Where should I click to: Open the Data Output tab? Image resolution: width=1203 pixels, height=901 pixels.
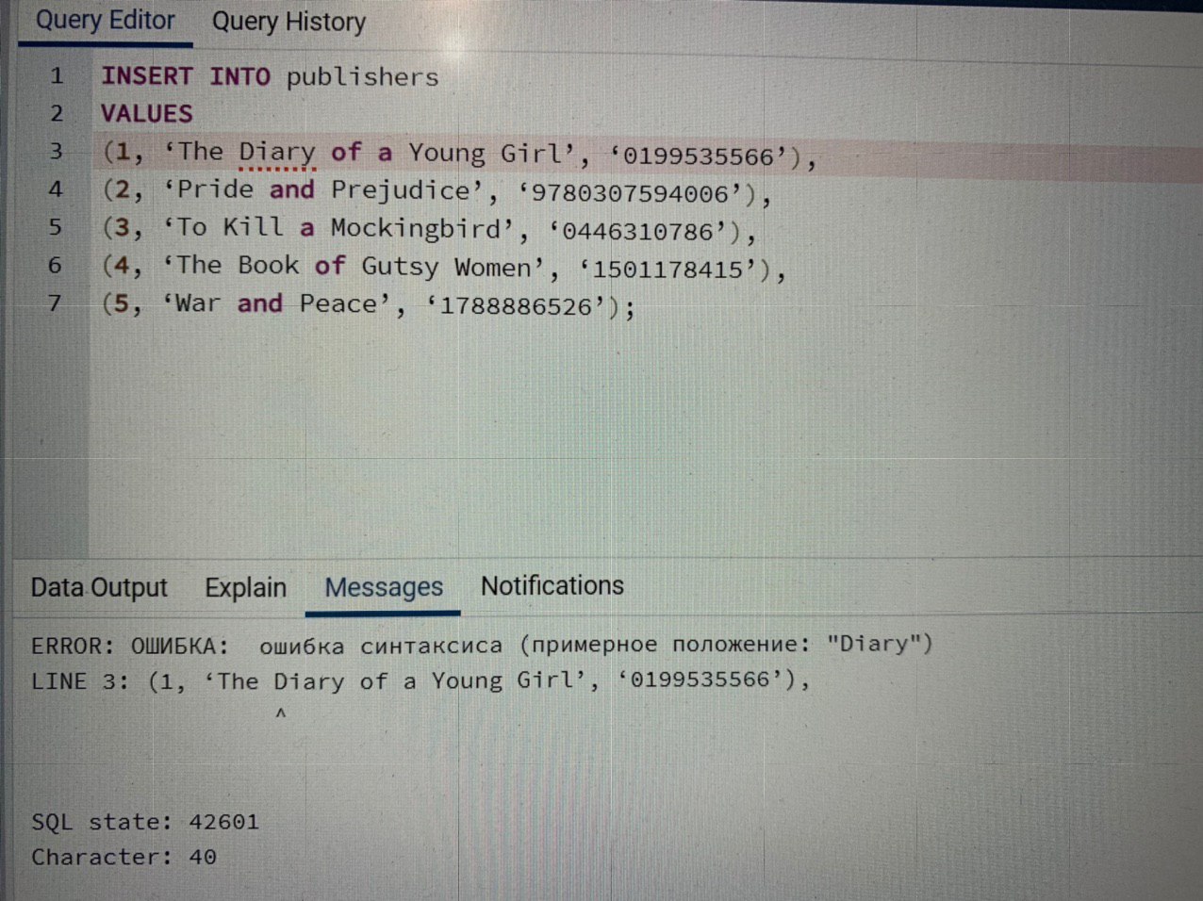99,588
